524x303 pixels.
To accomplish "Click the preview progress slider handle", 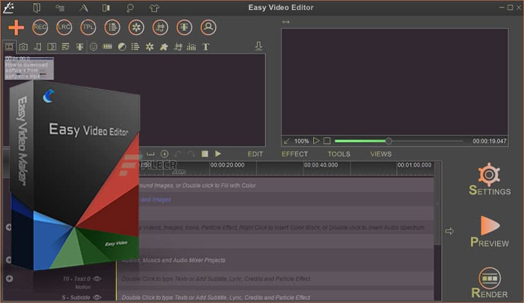I will click(389, 141).
